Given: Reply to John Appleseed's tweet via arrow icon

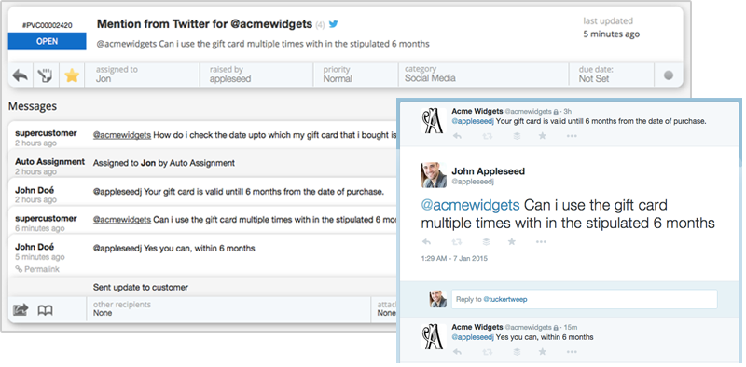Looking at the screenshot, I should (426, 241).
